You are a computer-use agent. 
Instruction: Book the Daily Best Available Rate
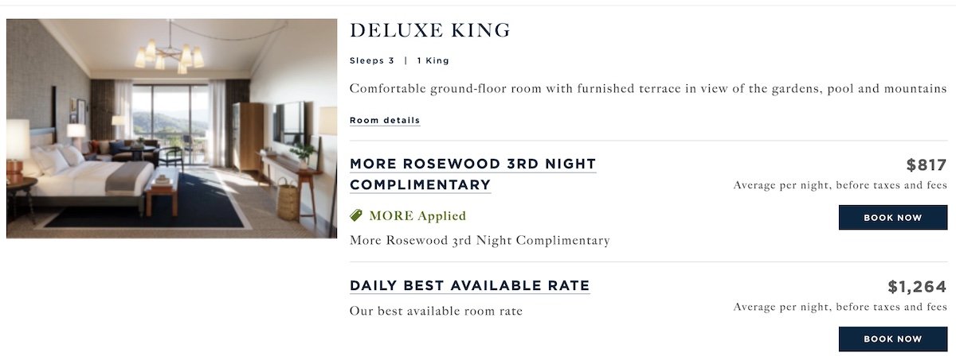click(x=892, y=339)
